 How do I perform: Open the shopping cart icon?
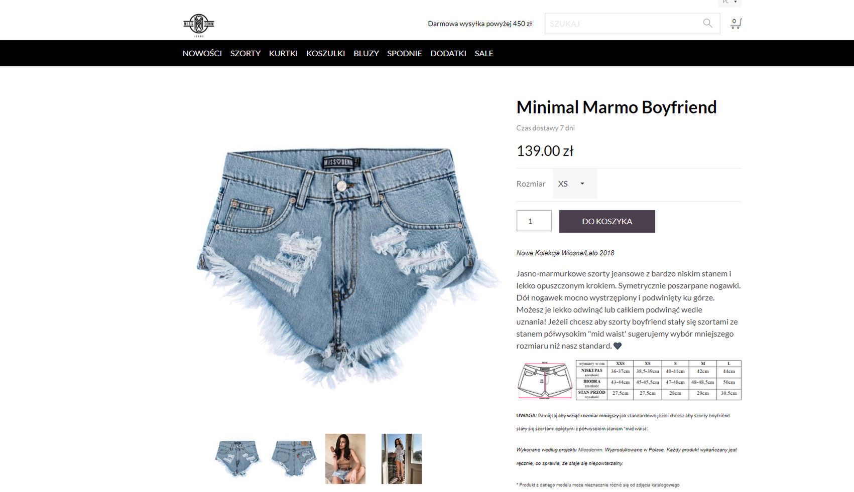pos(736,23)
